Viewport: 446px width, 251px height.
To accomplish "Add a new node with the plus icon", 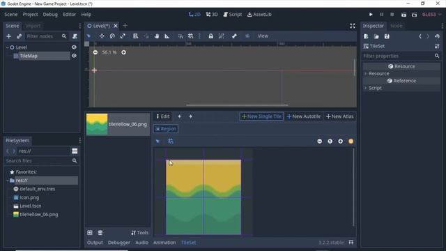I will pos(8,36).
